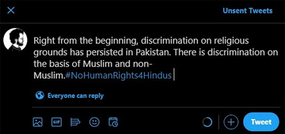Add a photo using media icon
Viewport: 285px width, 134px height.
click(x=38, y=122)
